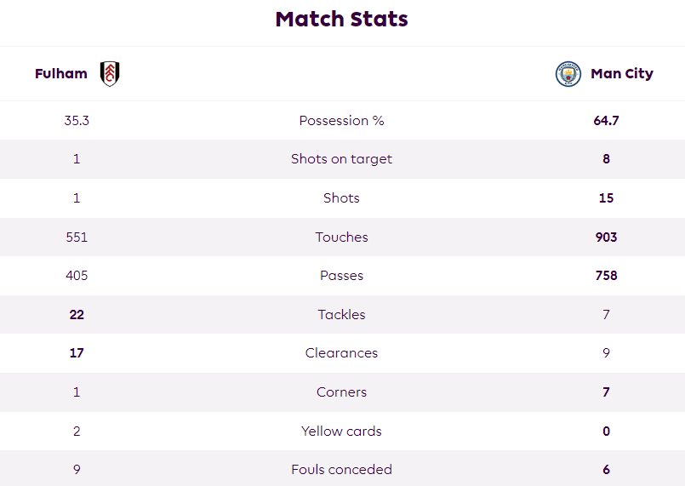
Task: Click the Shots stat label
Action: click(x=341, y=198)
